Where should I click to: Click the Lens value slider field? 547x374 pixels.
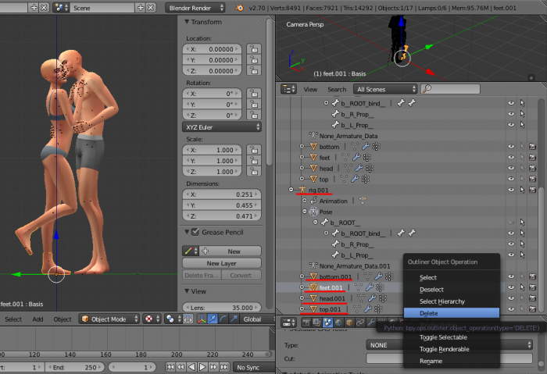click(222, 308)
